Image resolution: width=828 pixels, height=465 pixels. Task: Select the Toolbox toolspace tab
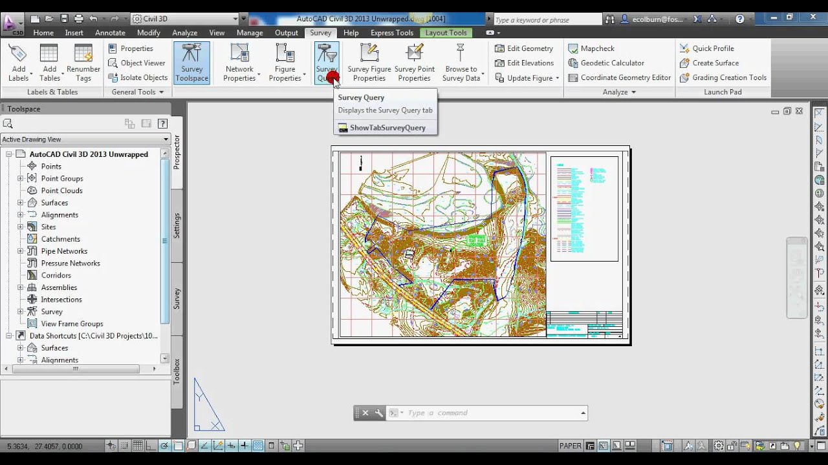(177, 371)
